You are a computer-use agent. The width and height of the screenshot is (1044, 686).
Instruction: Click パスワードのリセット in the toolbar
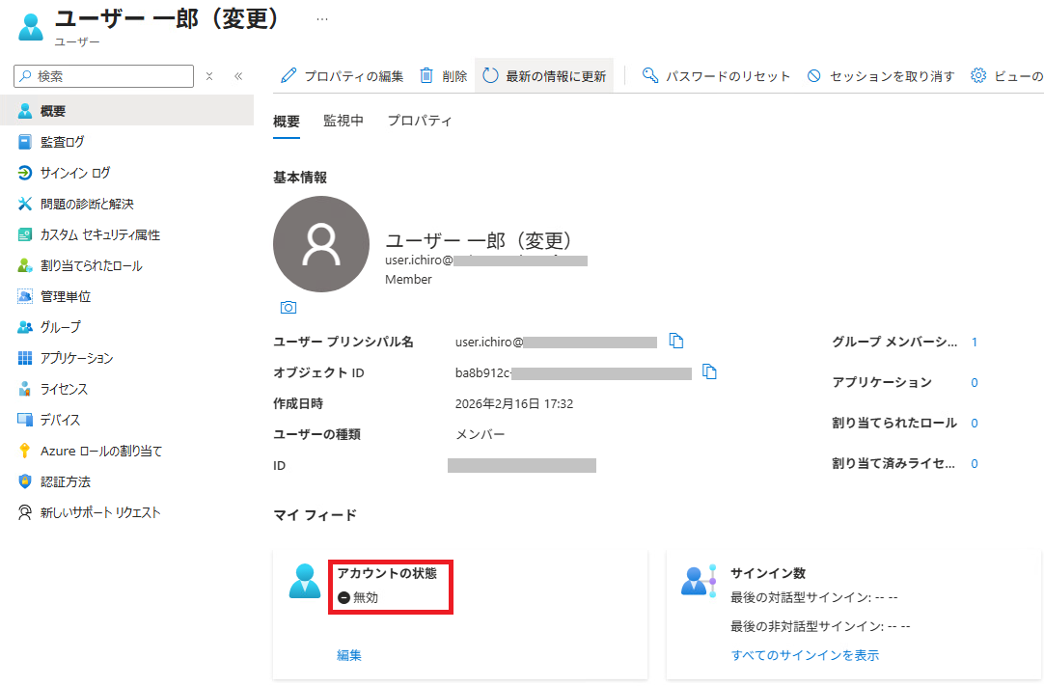pos(717,76)
